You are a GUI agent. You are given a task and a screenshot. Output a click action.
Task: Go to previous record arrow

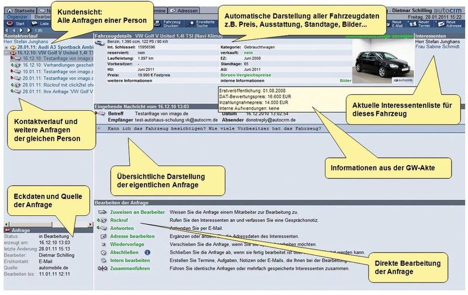tap(13, 30)
